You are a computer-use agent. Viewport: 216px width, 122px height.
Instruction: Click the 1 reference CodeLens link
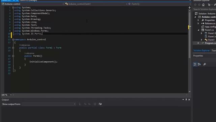point(29,53)
